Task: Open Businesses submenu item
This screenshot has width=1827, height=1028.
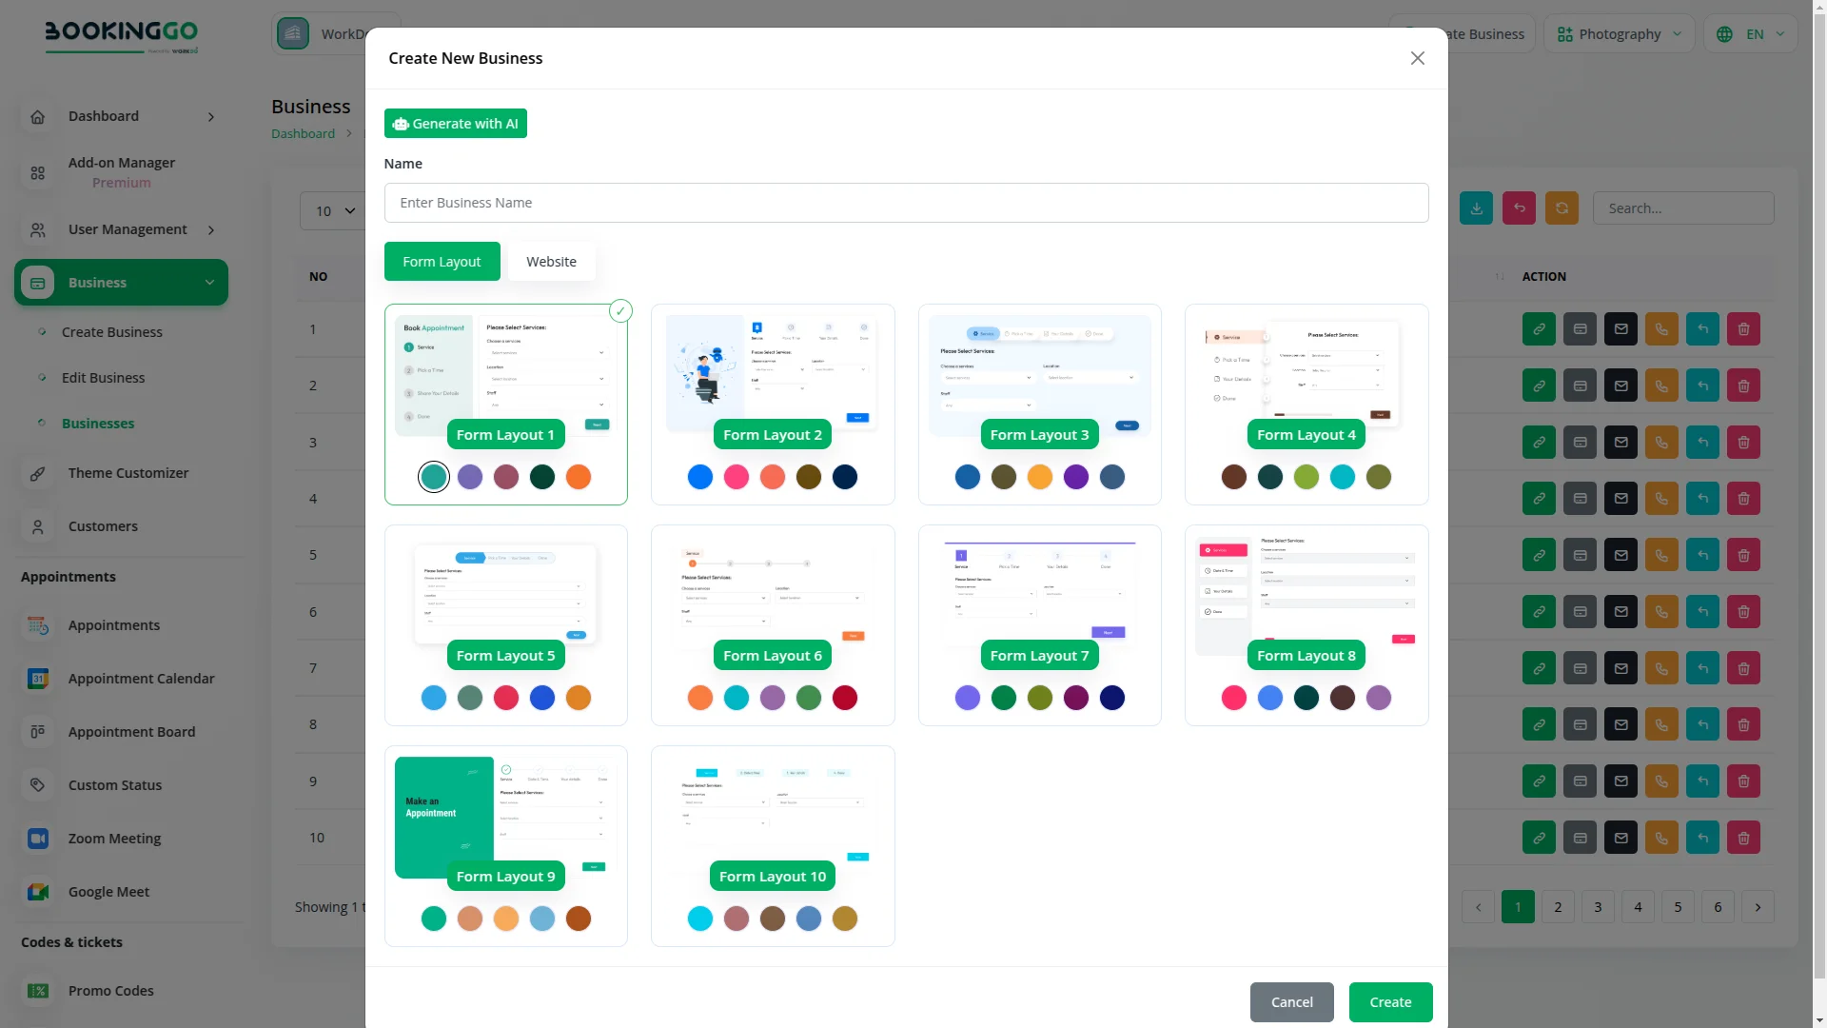Action: pyautogui.click(x=98, y=424)
